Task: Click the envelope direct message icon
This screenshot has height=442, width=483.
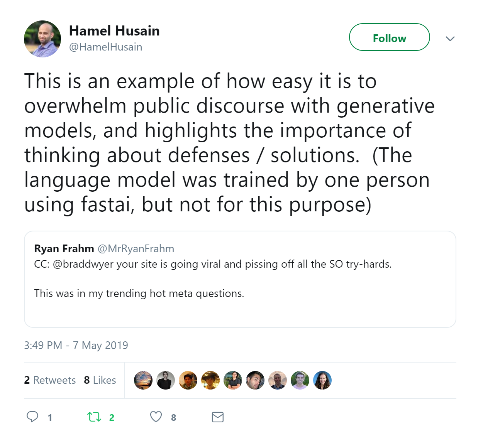Action: [x=218, y=417]
